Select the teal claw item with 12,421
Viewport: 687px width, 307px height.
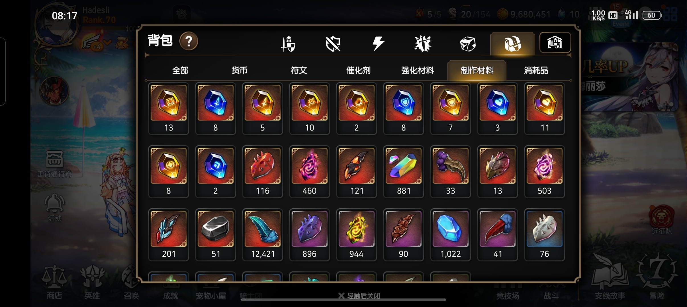click(262, 235)
